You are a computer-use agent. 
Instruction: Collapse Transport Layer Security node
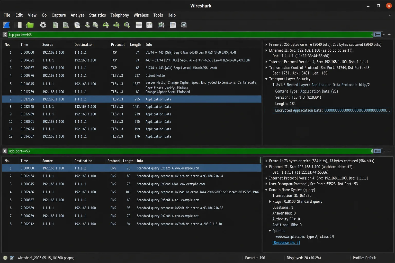(x=266, y=79)
